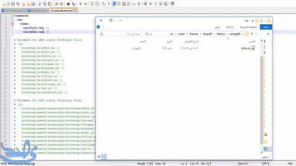The width and height of the screenshot is (296, 166).
Task: Switch to the second Notepad++ document tab
Action: coord(38,11)
